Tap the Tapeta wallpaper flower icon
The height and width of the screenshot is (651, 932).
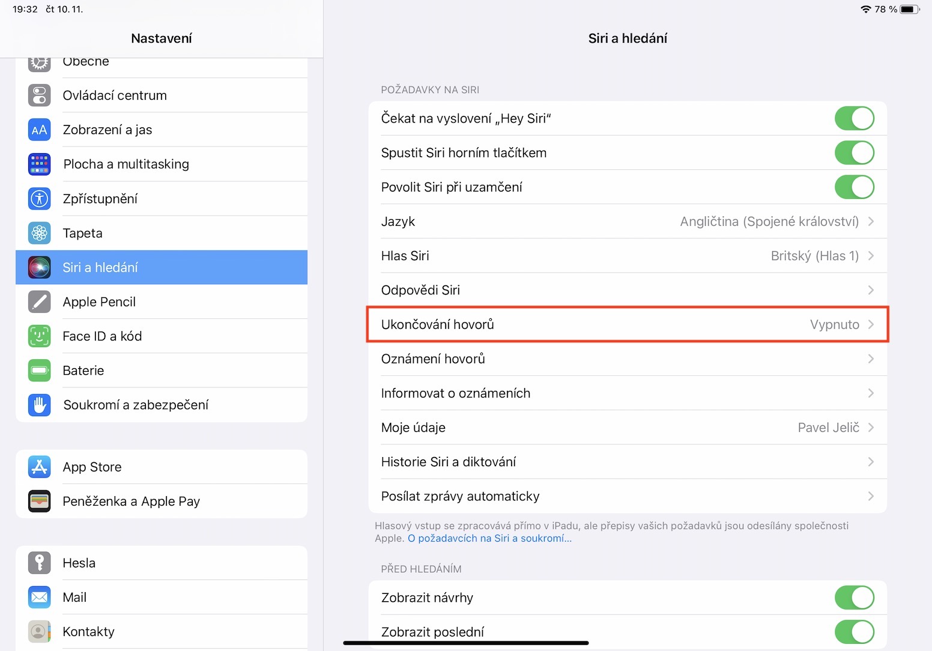[x=40, y=233]
